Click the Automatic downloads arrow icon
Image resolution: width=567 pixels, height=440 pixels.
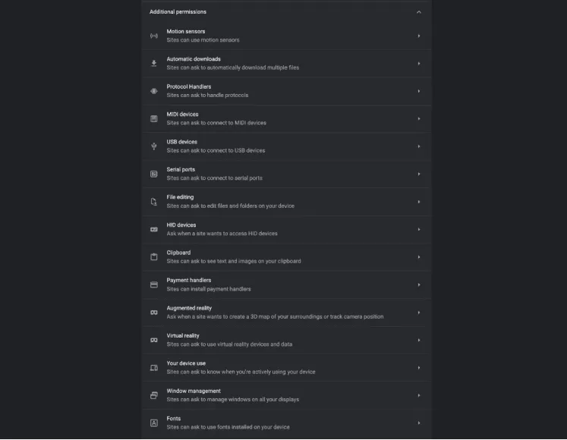pos(154,64)
